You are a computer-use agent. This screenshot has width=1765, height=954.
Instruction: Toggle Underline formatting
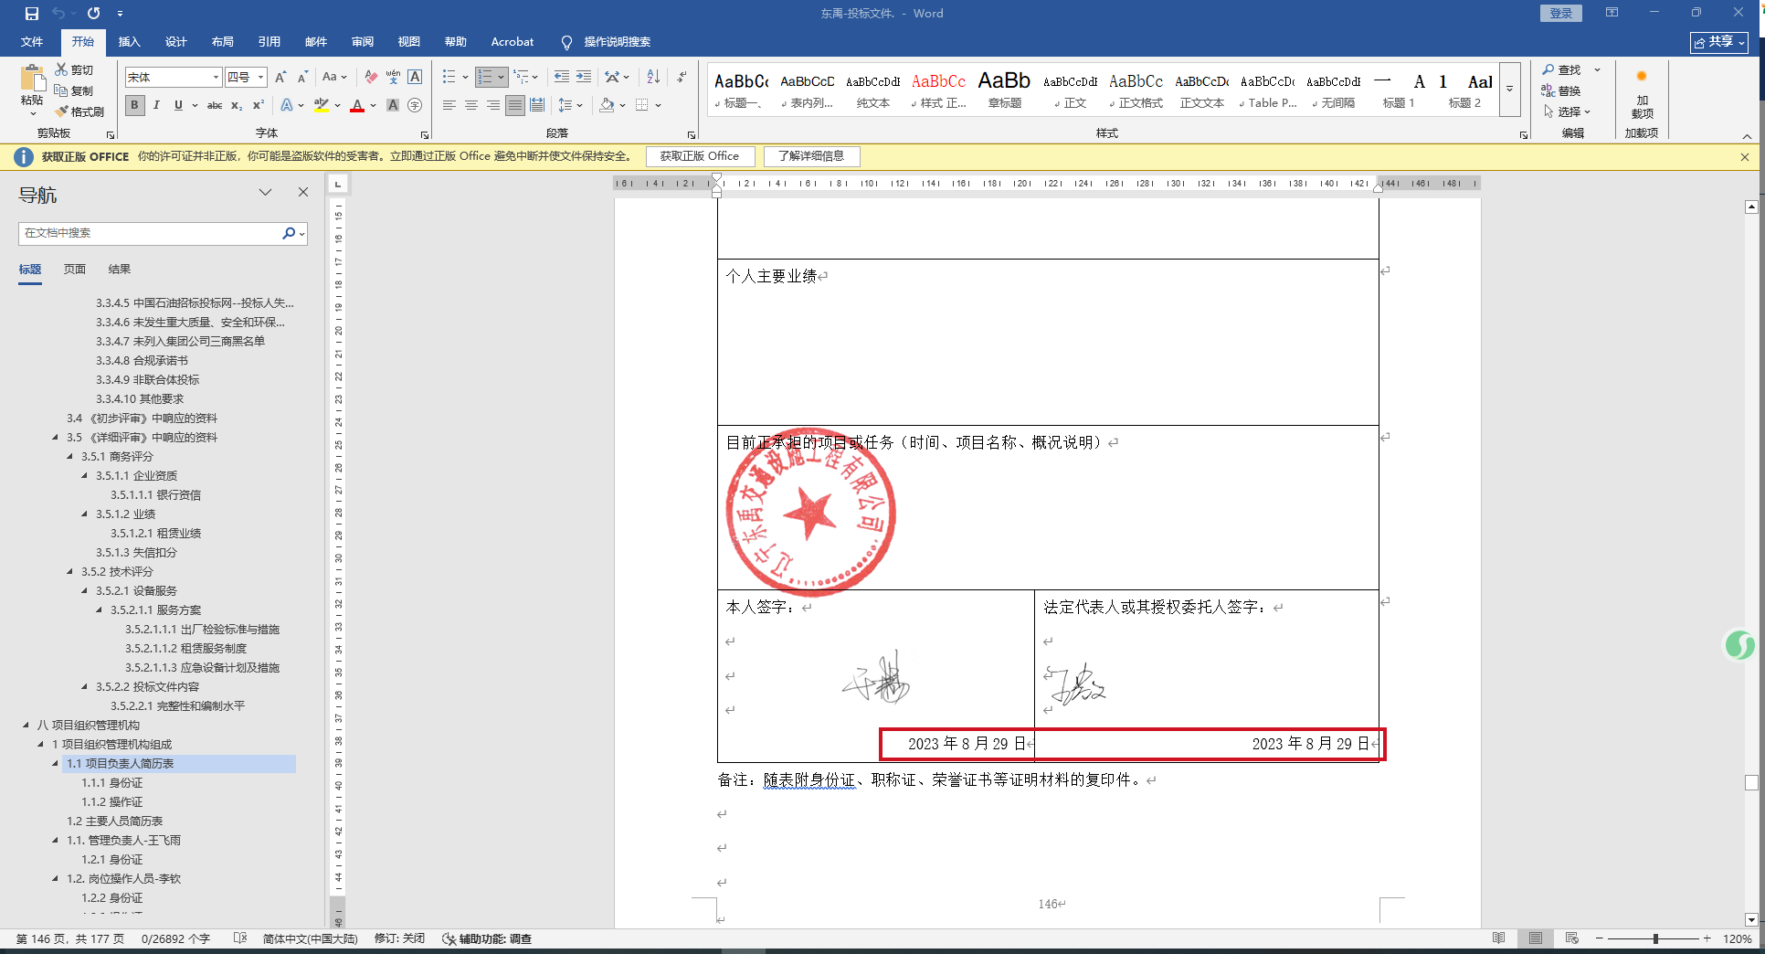(x=178, y=105)
